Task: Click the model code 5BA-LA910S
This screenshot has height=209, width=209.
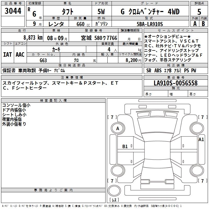Action: coord(150,24)
